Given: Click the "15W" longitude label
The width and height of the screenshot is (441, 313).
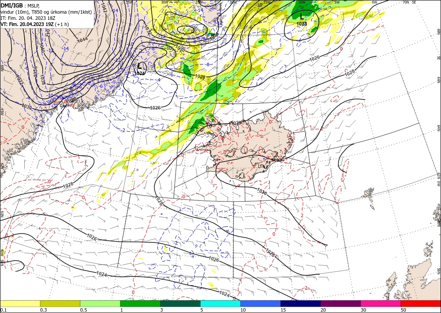Looking at the screenshot, I should click(x=267, y=2).
